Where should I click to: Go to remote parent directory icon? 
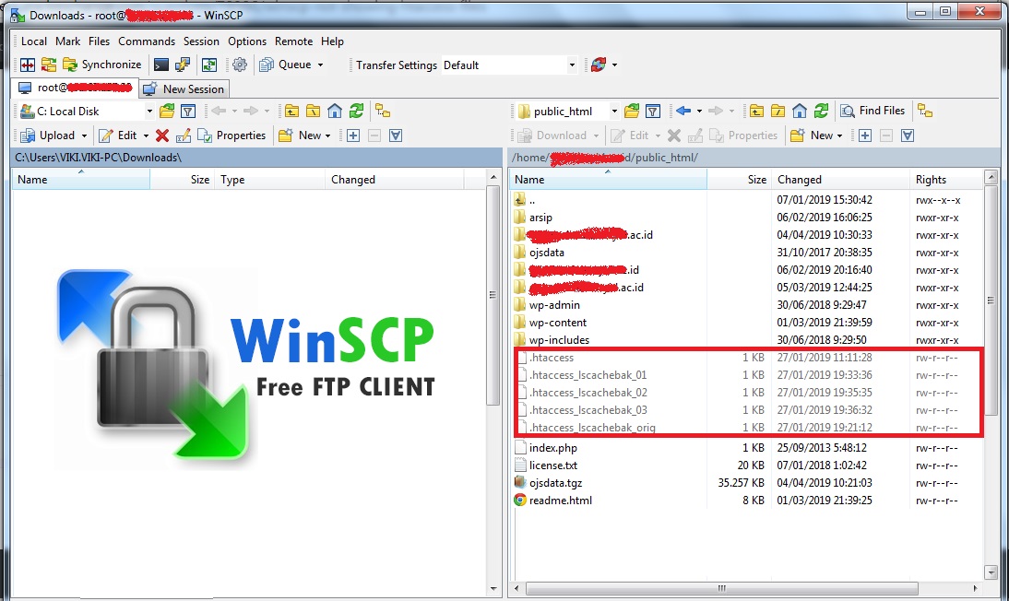(x=756, y=111)
